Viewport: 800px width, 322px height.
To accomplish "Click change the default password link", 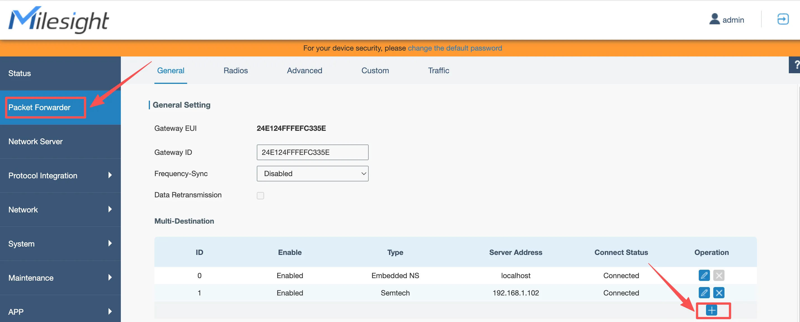I will click(x=455, y=48).
